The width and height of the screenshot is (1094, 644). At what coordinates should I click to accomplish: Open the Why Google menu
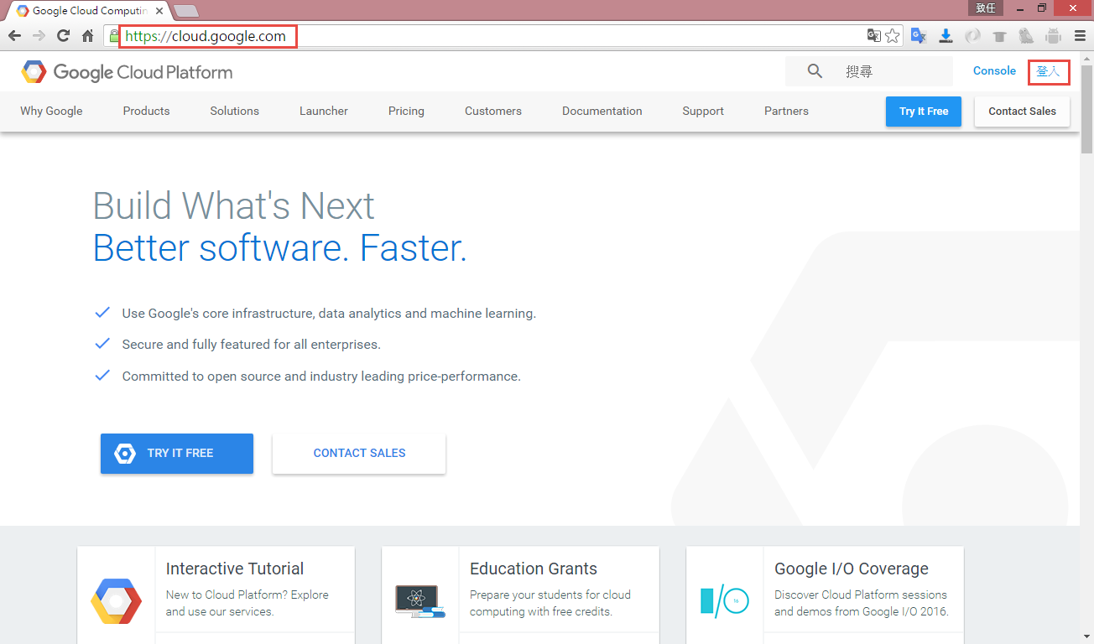click(51, 111)
